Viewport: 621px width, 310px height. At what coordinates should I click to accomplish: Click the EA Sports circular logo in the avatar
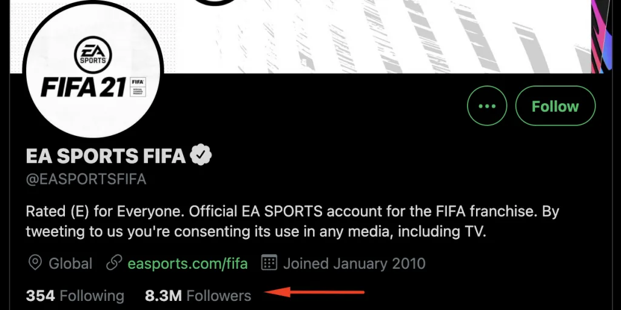click(x=93, y=54)
